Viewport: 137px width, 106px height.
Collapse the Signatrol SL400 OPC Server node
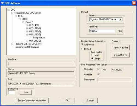[12, 13]
